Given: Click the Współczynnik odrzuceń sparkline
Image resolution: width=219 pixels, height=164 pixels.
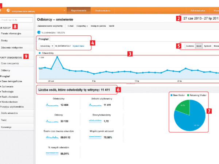Looking at the screenshot, I should point(96,137).
